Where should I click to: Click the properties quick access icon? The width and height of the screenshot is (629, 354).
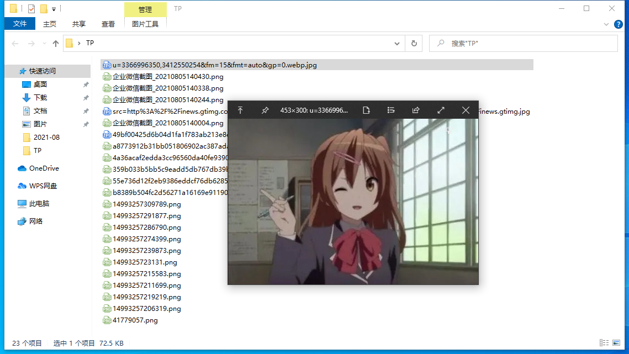31,8
